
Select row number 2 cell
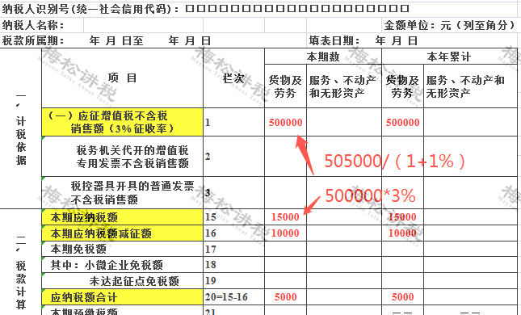233,157
